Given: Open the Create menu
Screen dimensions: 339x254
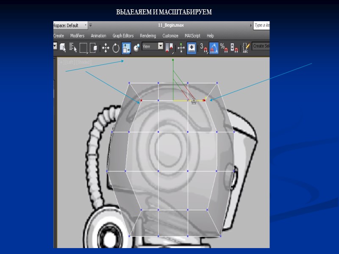Looking at the screenshot, I should pyautogui.click(x=58, y=36).
